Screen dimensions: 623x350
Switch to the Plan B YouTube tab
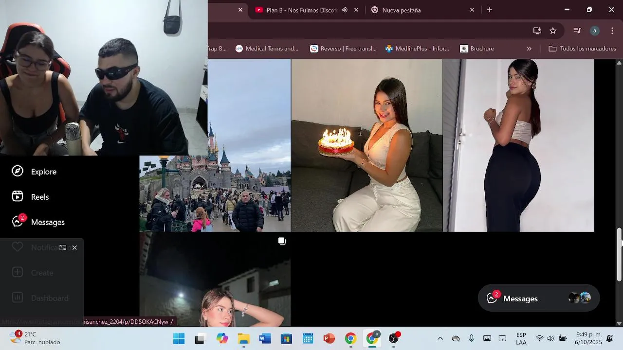300,10
